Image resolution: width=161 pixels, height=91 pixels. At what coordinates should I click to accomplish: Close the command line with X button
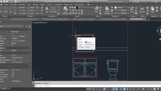click(33, 83)
